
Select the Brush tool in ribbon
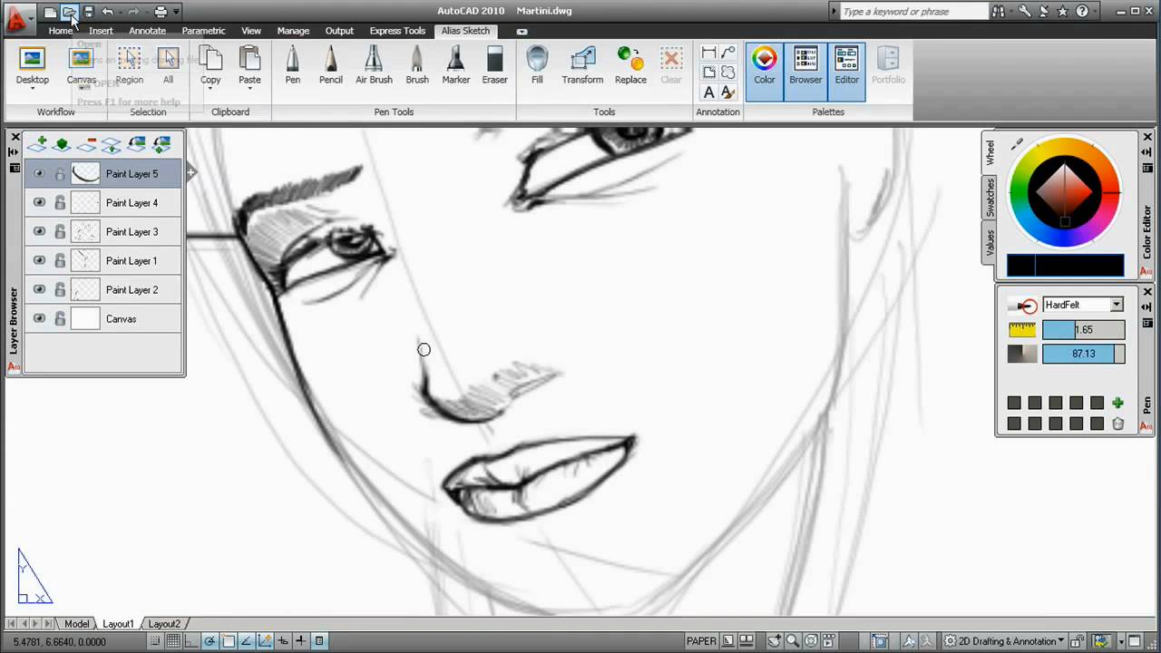click(x=417, y=65)
